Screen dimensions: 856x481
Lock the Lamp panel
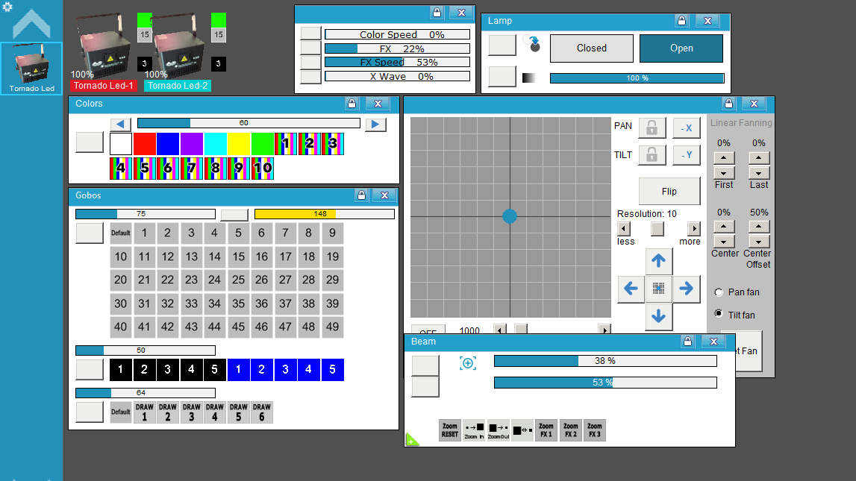681,21
